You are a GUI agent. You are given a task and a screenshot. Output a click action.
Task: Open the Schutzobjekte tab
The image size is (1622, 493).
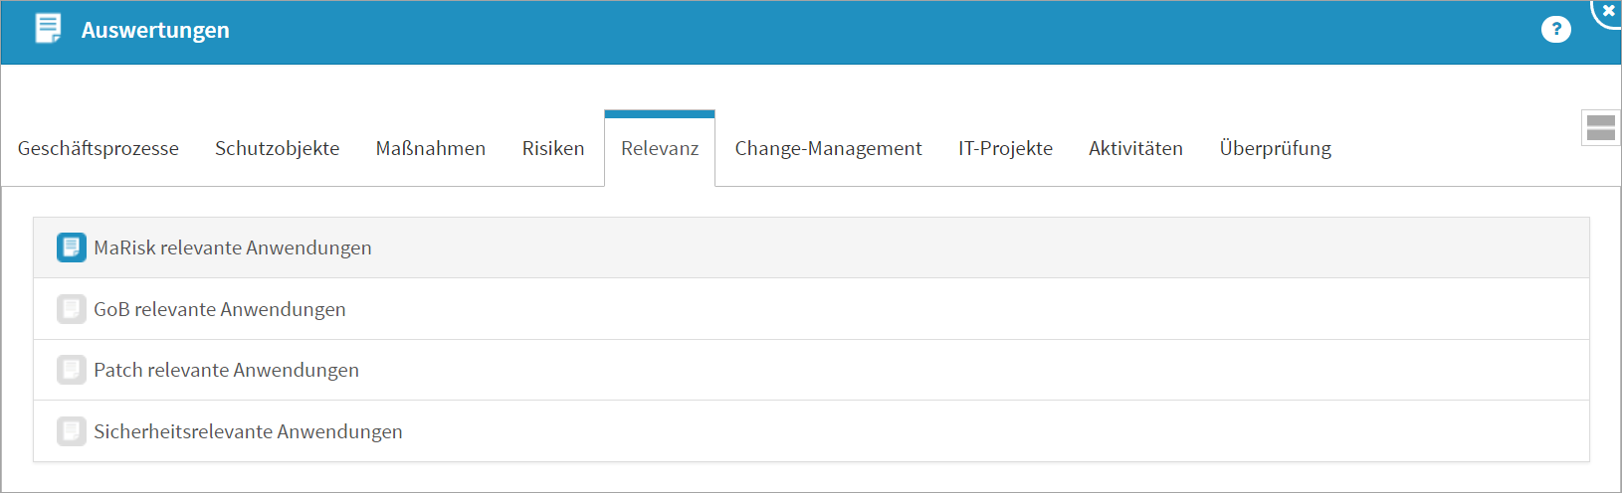click(x=277, y=148)
